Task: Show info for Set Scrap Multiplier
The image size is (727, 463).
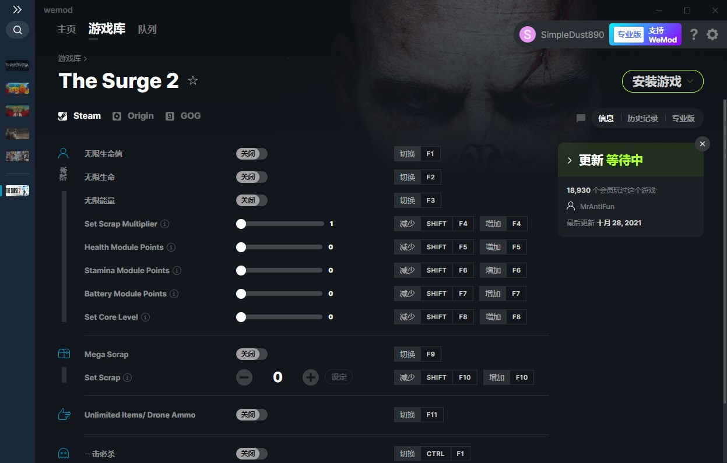Action: 165,224
